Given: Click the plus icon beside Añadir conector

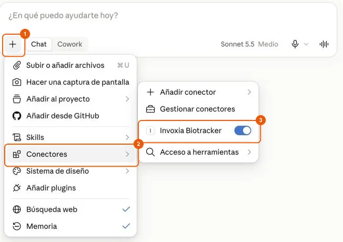Looking at the screenshot, I should (150, 92).
